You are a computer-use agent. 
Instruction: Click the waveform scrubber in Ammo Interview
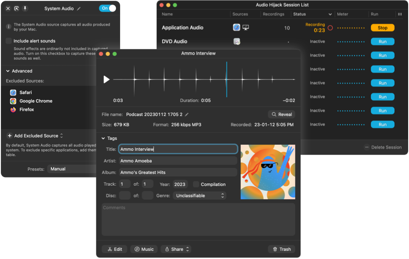tap(204, 79)
